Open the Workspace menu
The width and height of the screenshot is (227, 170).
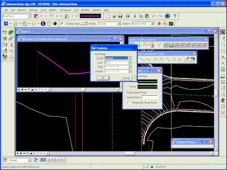tap(65, 10)
